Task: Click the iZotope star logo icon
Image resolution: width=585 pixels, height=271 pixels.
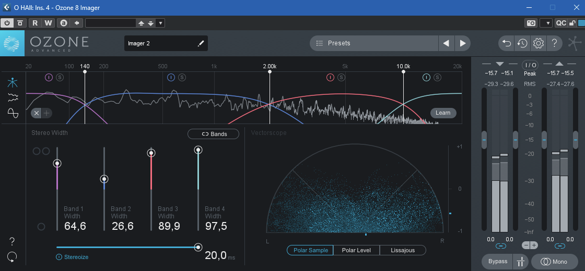Action: coord(575,43)
